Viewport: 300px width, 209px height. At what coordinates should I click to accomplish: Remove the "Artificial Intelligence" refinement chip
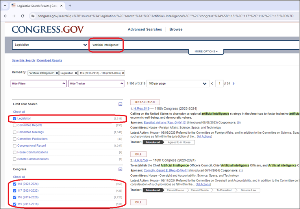(x=57, y=73)
